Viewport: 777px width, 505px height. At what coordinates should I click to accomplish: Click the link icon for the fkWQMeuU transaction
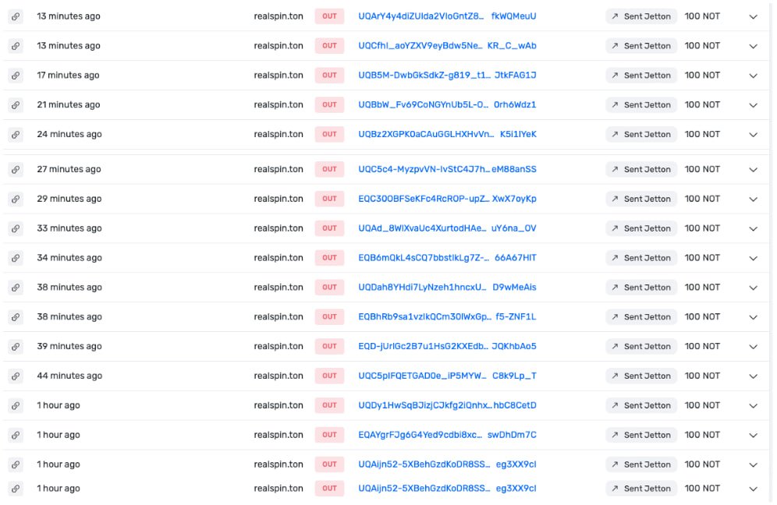[x=16, y=16]
